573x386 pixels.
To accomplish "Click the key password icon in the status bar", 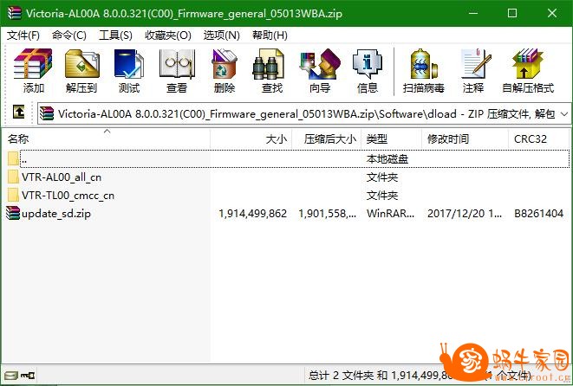I will tap(28, 375).
